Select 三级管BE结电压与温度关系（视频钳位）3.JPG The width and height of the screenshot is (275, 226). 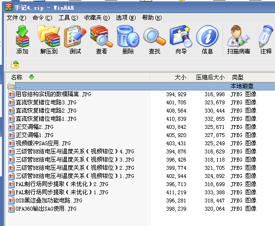tap(75, 160)
